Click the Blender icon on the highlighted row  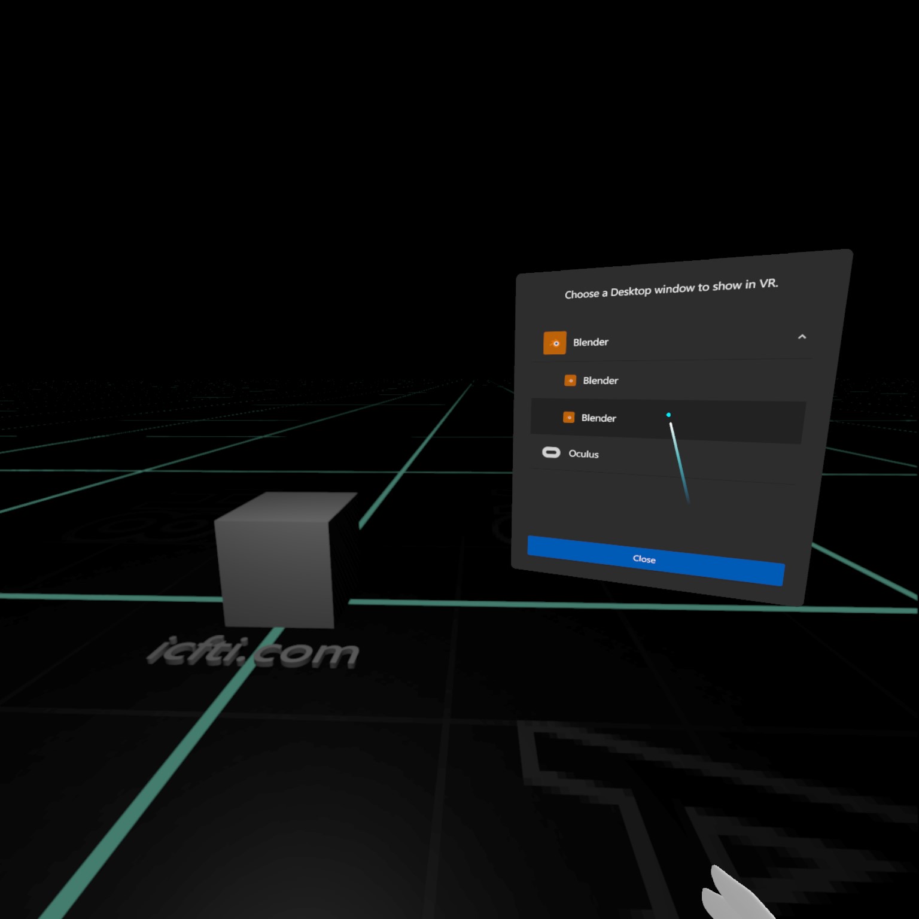569,418
